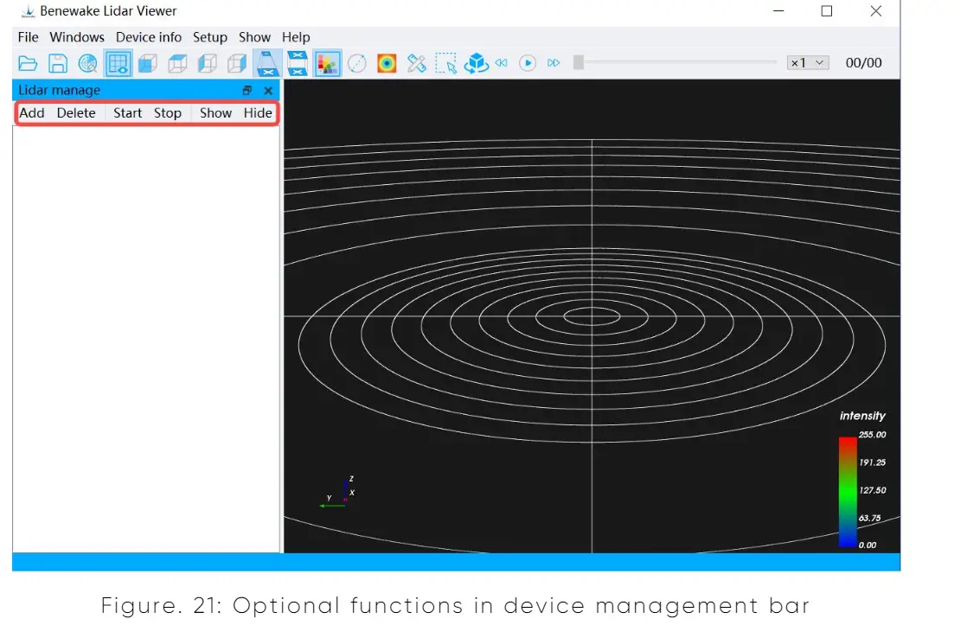
Task: Click the dashed rectangle selection icon
Action: point(446,63)
